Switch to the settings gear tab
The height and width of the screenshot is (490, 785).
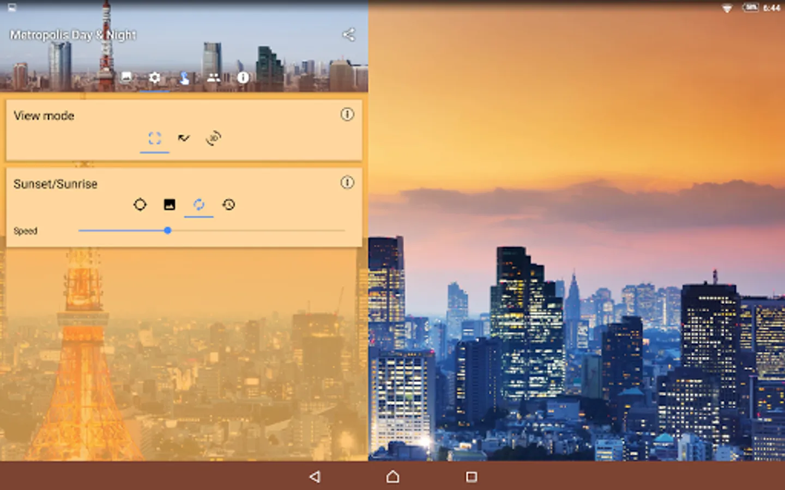(155, 77)
